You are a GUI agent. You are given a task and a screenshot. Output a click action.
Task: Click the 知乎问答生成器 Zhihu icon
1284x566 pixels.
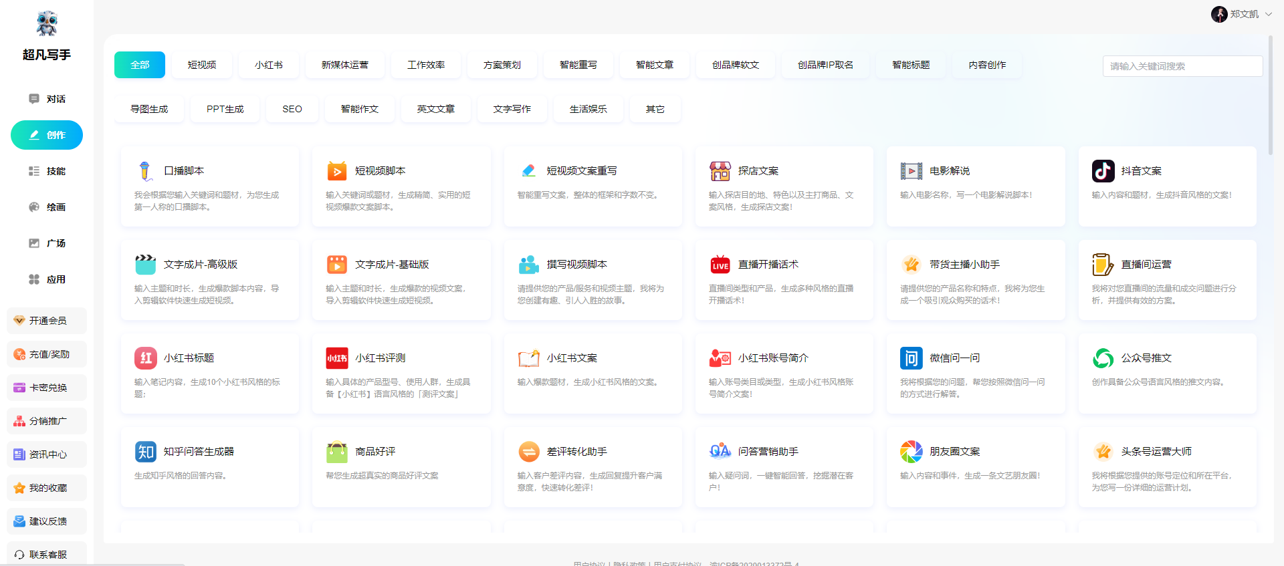point(145,452)
